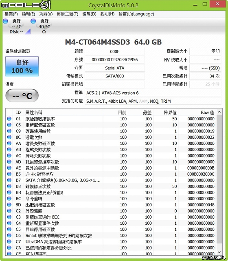The width and height of the screenshot is (228, 261).
Task: Click the status dot for attribute B5
Action: [9, 174]
